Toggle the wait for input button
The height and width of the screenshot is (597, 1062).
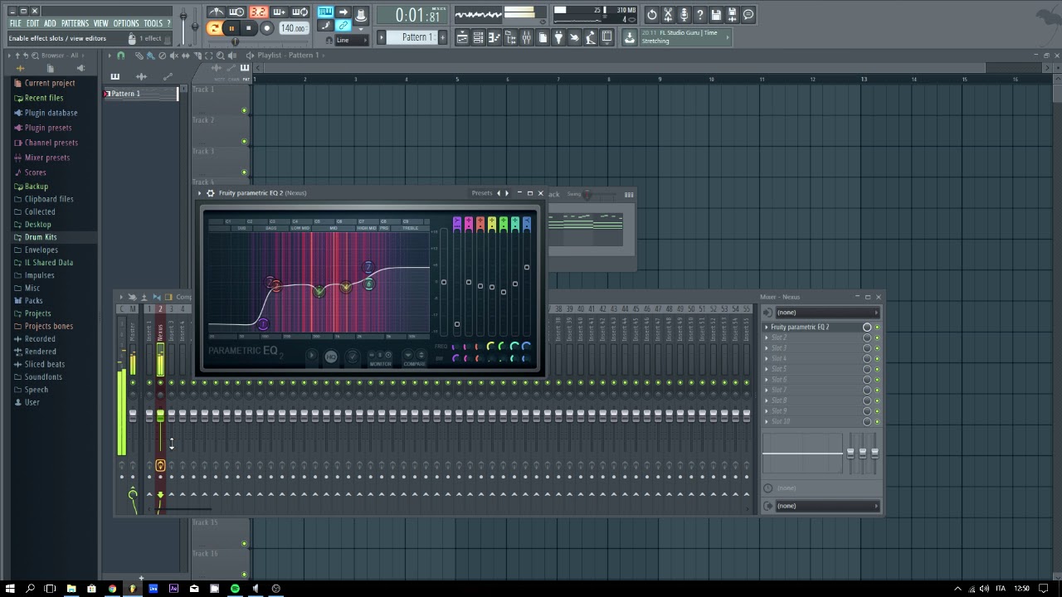pos(236,12)
